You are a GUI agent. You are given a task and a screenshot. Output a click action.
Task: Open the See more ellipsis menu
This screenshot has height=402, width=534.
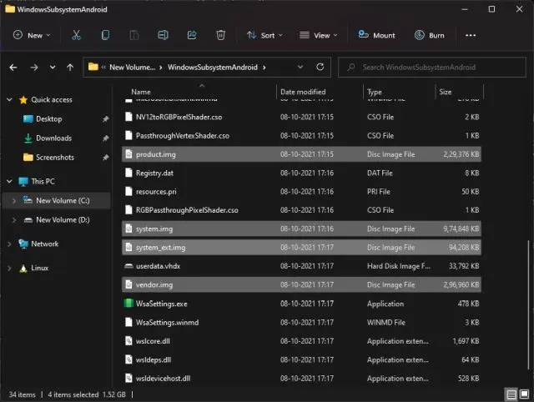pos(471,35)
